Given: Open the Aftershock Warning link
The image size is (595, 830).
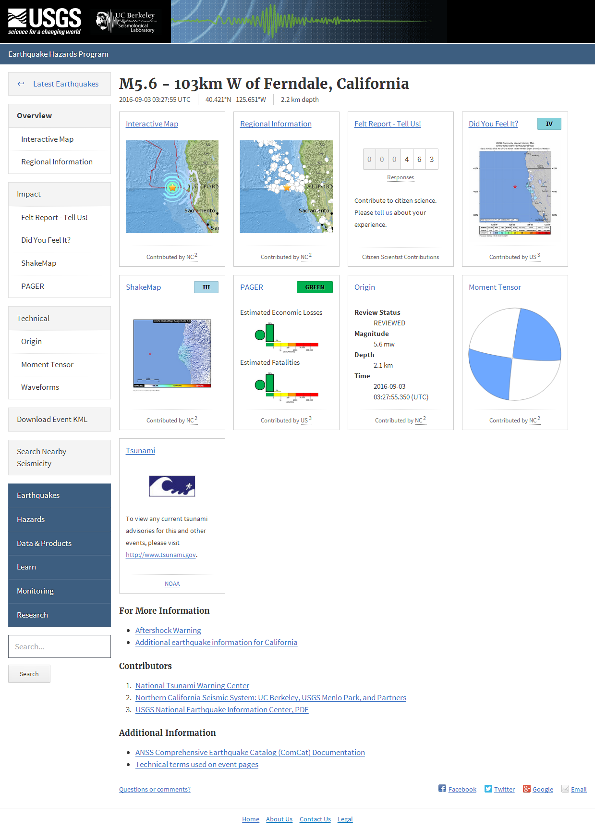Looking at the screenshot, I should click(x=168, y=630).
